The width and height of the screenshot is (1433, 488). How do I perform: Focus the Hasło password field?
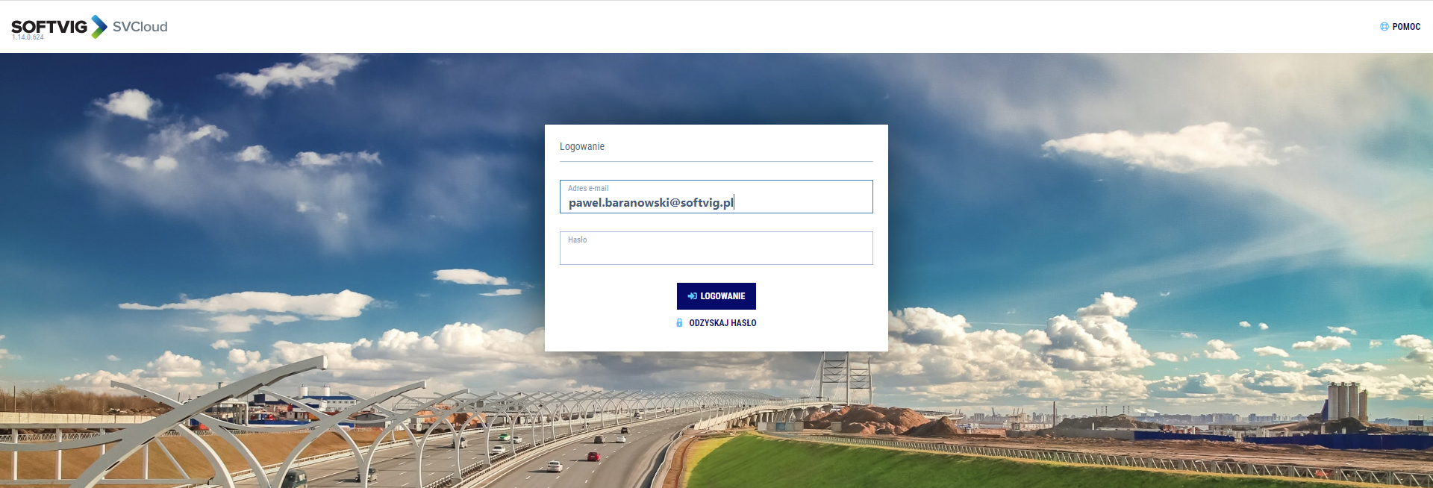coord(716,248)
